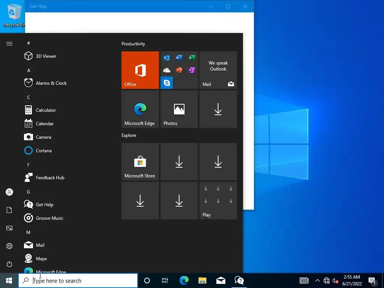Open Cortana circle on the taskbar
Screen dimensions: 384x288
tap(147, 280)
